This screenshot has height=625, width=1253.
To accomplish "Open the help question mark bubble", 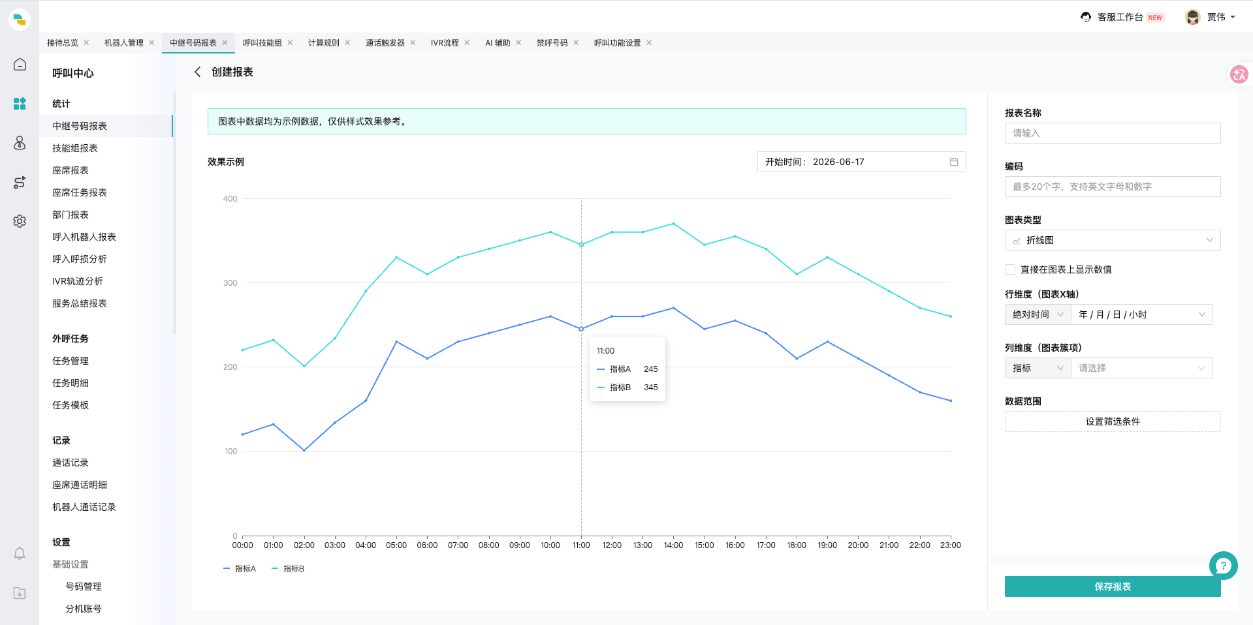I will (1223, 566).
